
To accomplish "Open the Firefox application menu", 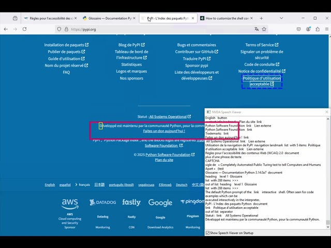I will [327, 29].
